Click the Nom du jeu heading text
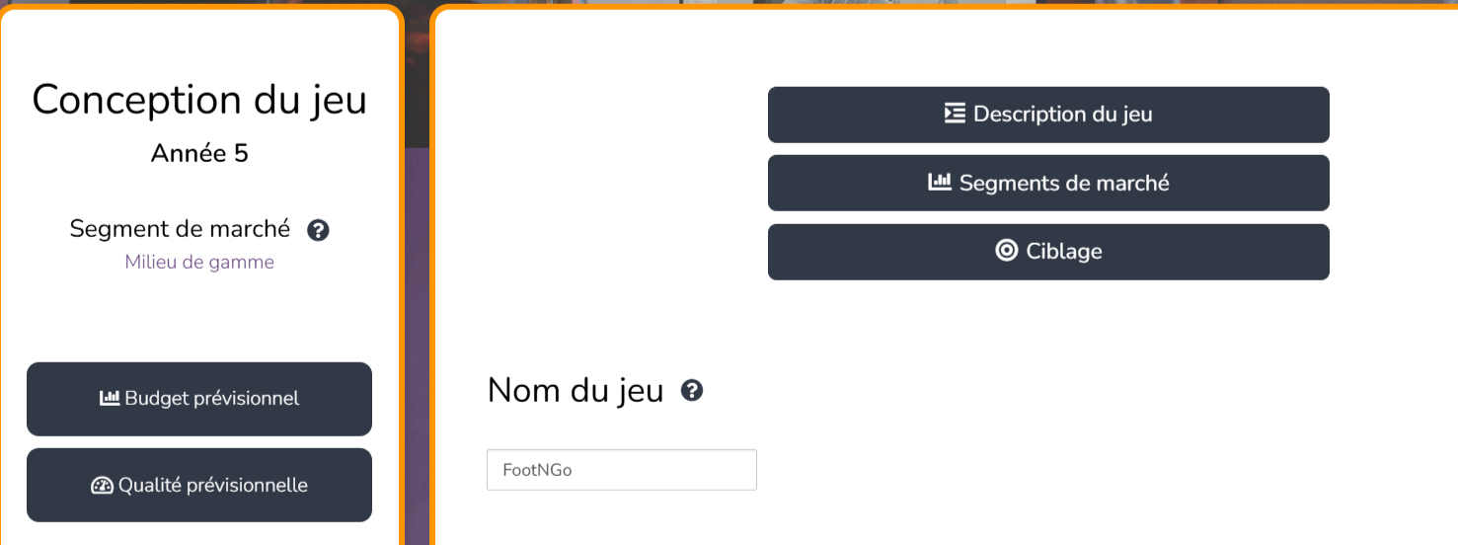 (x=576, y=391)
